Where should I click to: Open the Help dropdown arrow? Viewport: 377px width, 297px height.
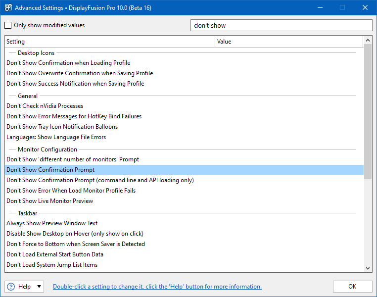pyautogui.click(x=39, y=287)
